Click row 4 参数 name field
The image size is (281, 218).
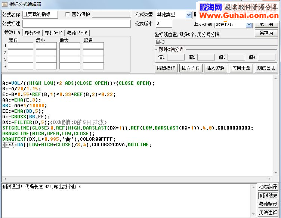point(21,66)
